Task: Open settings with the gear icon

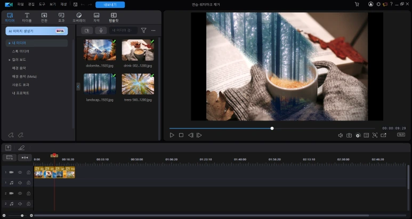Action: 378,4
